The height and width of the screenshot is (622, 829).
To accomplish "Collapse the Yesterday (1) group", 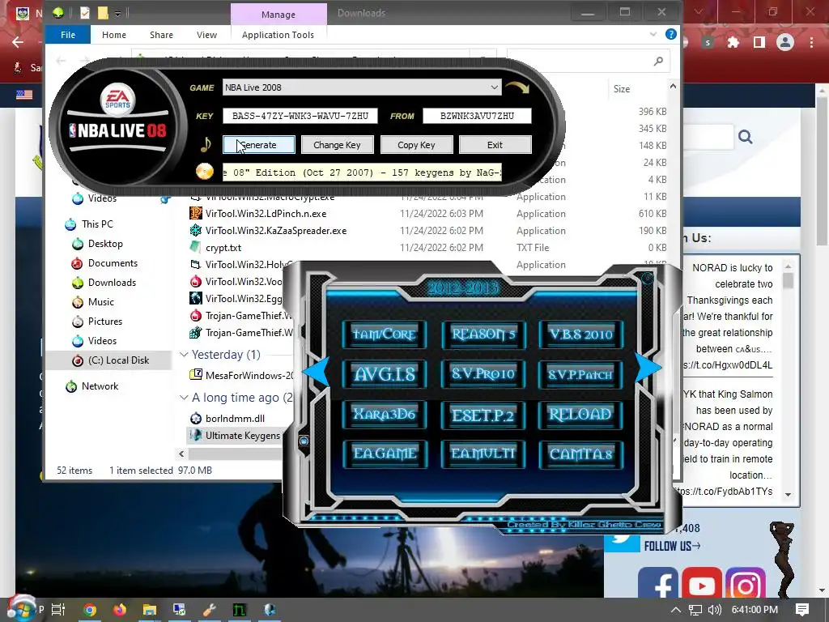I will tap(184, 355).
